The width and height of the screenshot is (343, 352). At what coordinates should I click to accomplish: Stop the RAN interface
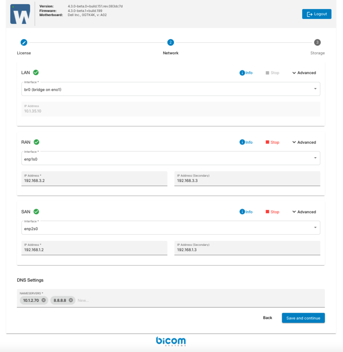[x=272, y=142]
